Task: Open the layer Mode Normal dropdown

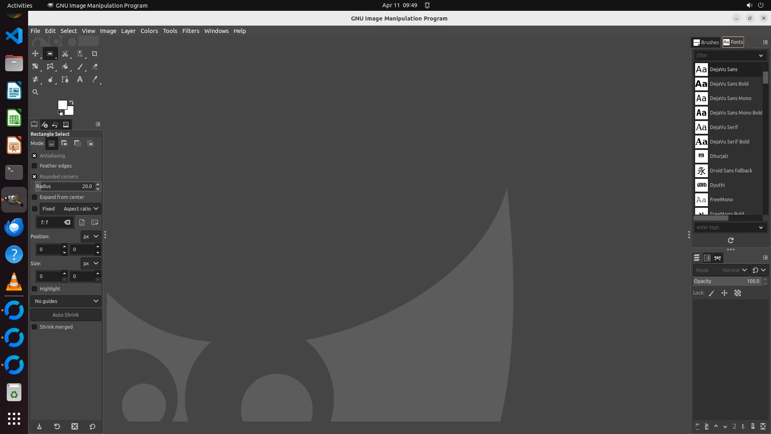Action: pyautogui.click(x=721, y=270)
